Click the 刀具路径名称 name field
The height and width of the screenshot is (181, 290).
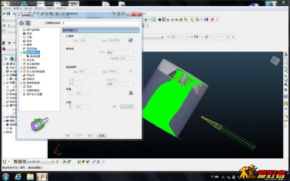click(x=101, y=23)
